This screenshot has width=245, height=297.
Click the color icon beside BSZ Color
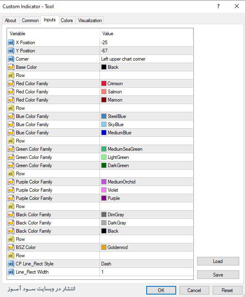(11, 247)
